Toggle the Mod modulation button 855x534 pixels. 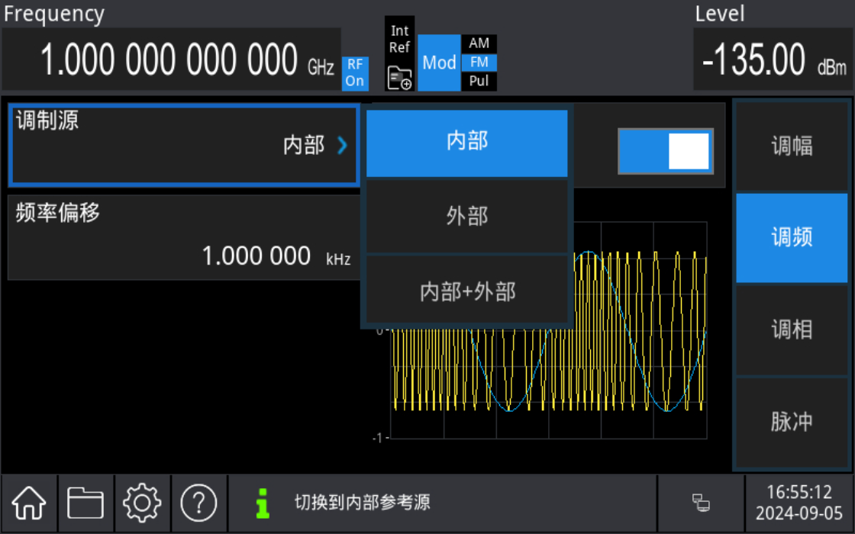click(439, 63)
